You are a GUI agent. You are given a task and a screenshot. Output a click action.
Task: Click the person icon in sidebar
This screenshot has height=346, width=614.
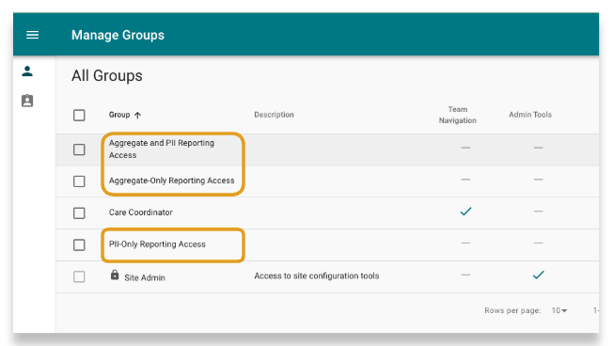click(27, 71)
